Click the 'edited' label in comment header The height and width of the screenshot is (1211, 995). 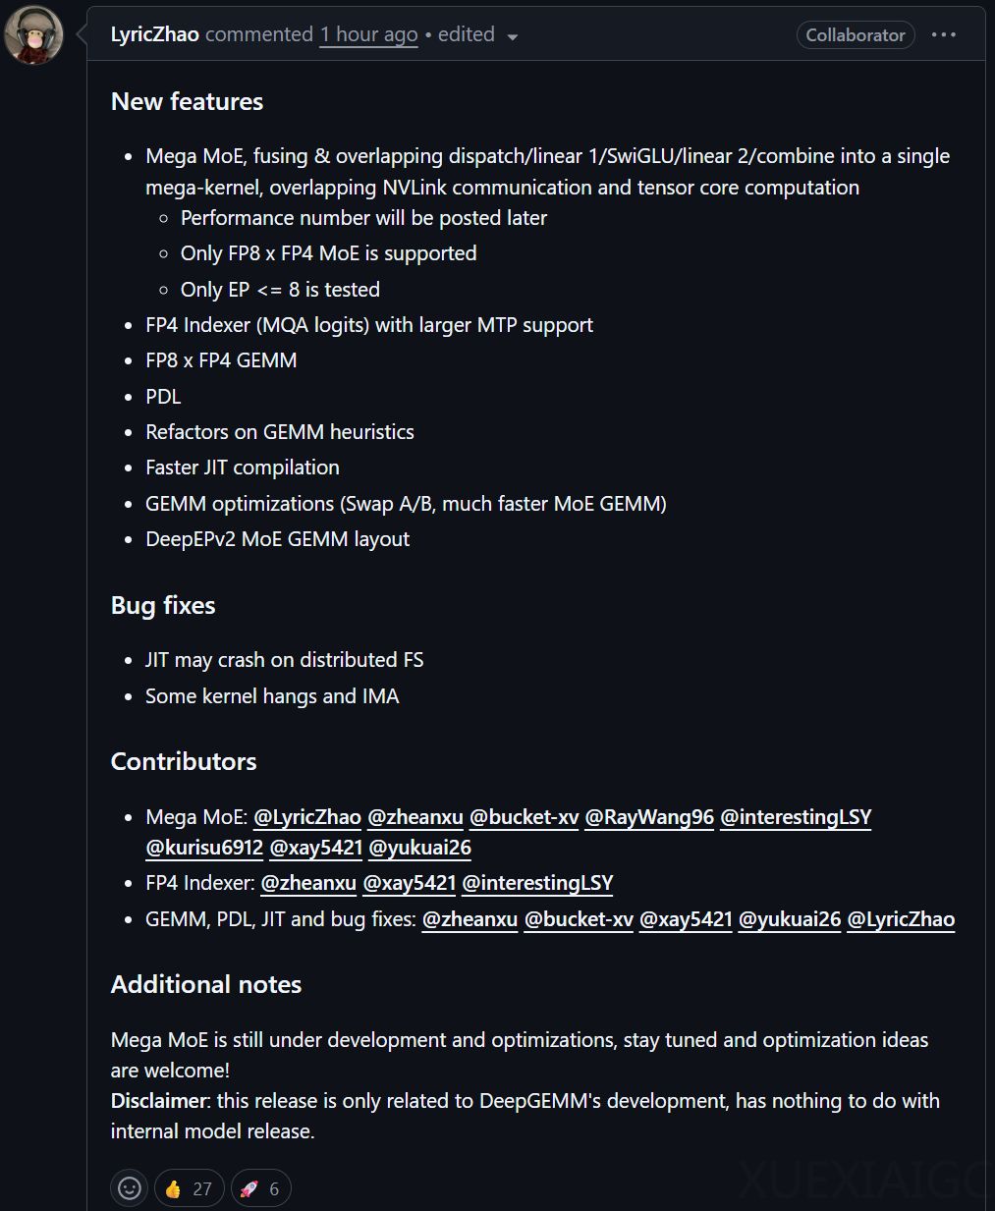pos(467,34)
